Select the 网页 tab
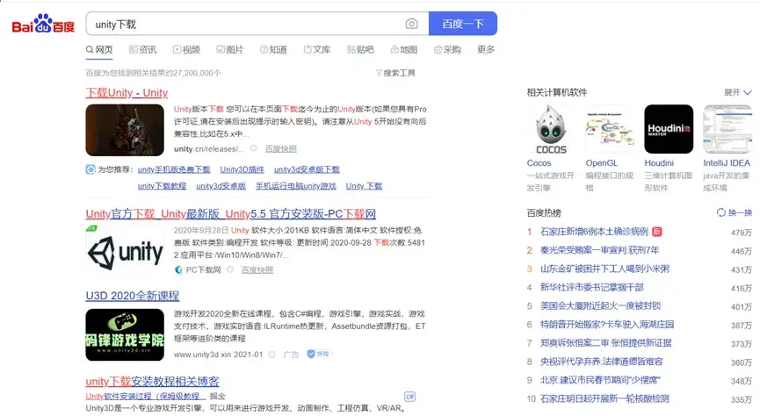Screen dimensions: 760x416 pyautogui.click(x=99, y=49)
